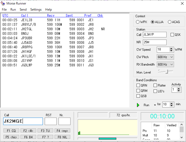Viewport: 186px width, 142px height.
Task: Click the F8 NIL button
Action: [x=62, y=137]
